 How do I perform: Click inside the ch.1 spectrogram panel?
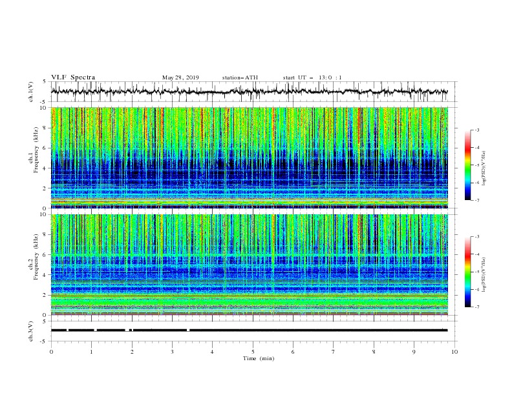(250, 157)
